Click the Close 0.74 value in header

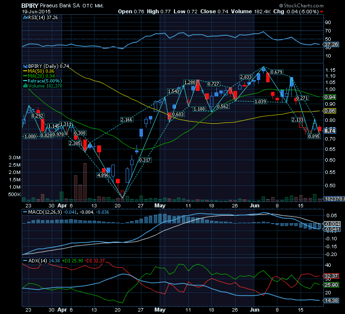tap(214, 11)
